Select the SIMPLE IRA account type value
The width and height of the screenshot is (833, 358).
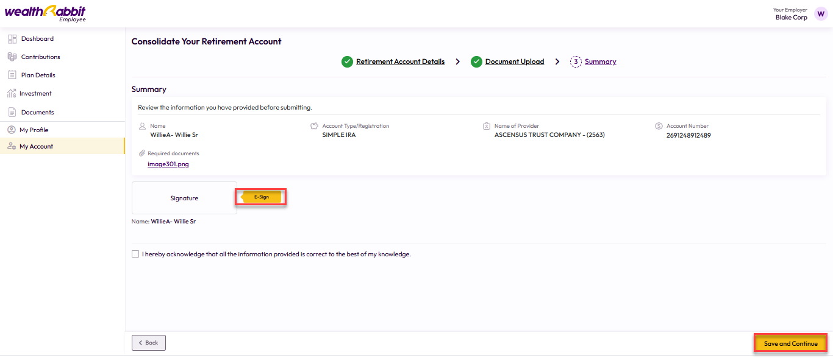coord(339,135)
